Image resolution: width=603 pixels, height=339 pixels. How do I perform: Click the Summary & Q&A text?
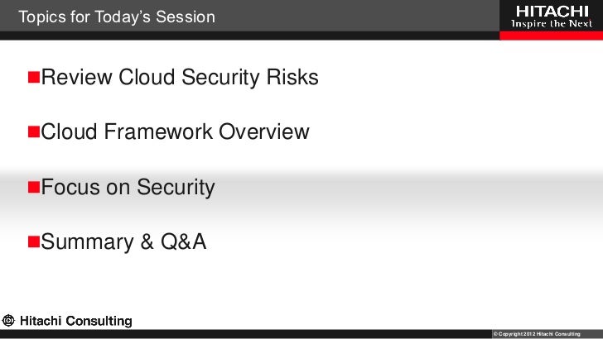pos(123,242)
